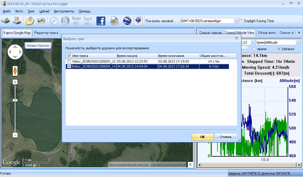Screen dimensions: 303x177
Task: Open Google Earth toolbar icon
Action: point(127,21)
